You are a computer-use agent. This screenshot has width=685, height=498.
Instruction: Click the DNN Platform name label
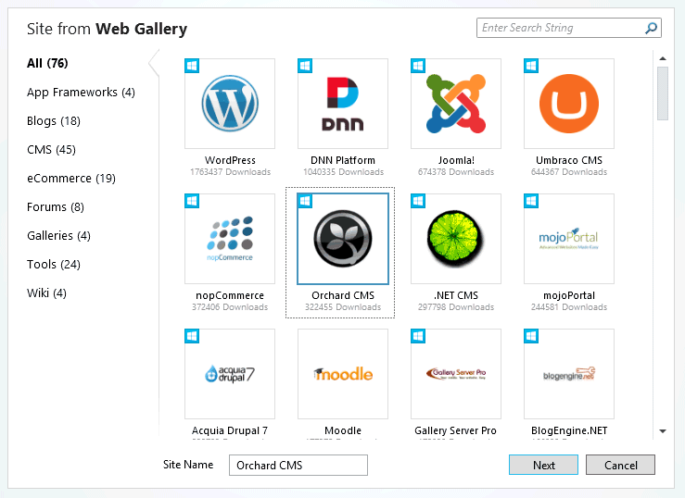pyautogui.click(x=343, y=160)
